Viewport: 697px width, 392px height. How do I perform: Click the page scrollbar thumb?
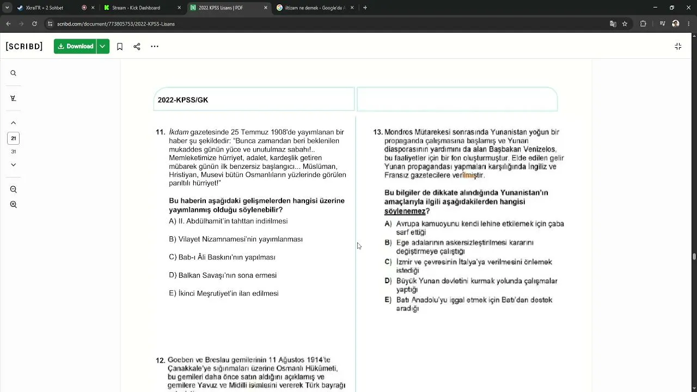(x=694, y=257)
